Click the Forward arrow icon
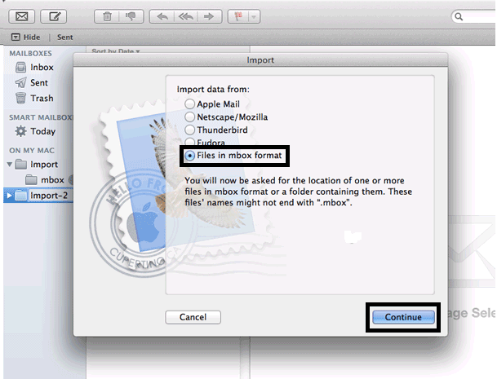The image size is (497, 379). point(209,16)
